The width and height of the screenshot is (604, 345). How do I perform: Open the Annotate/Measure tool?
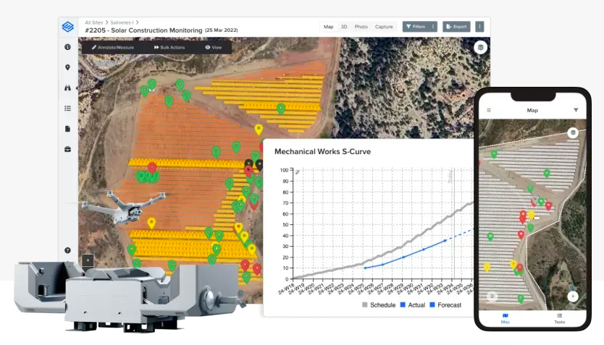(x=113, y=47)
